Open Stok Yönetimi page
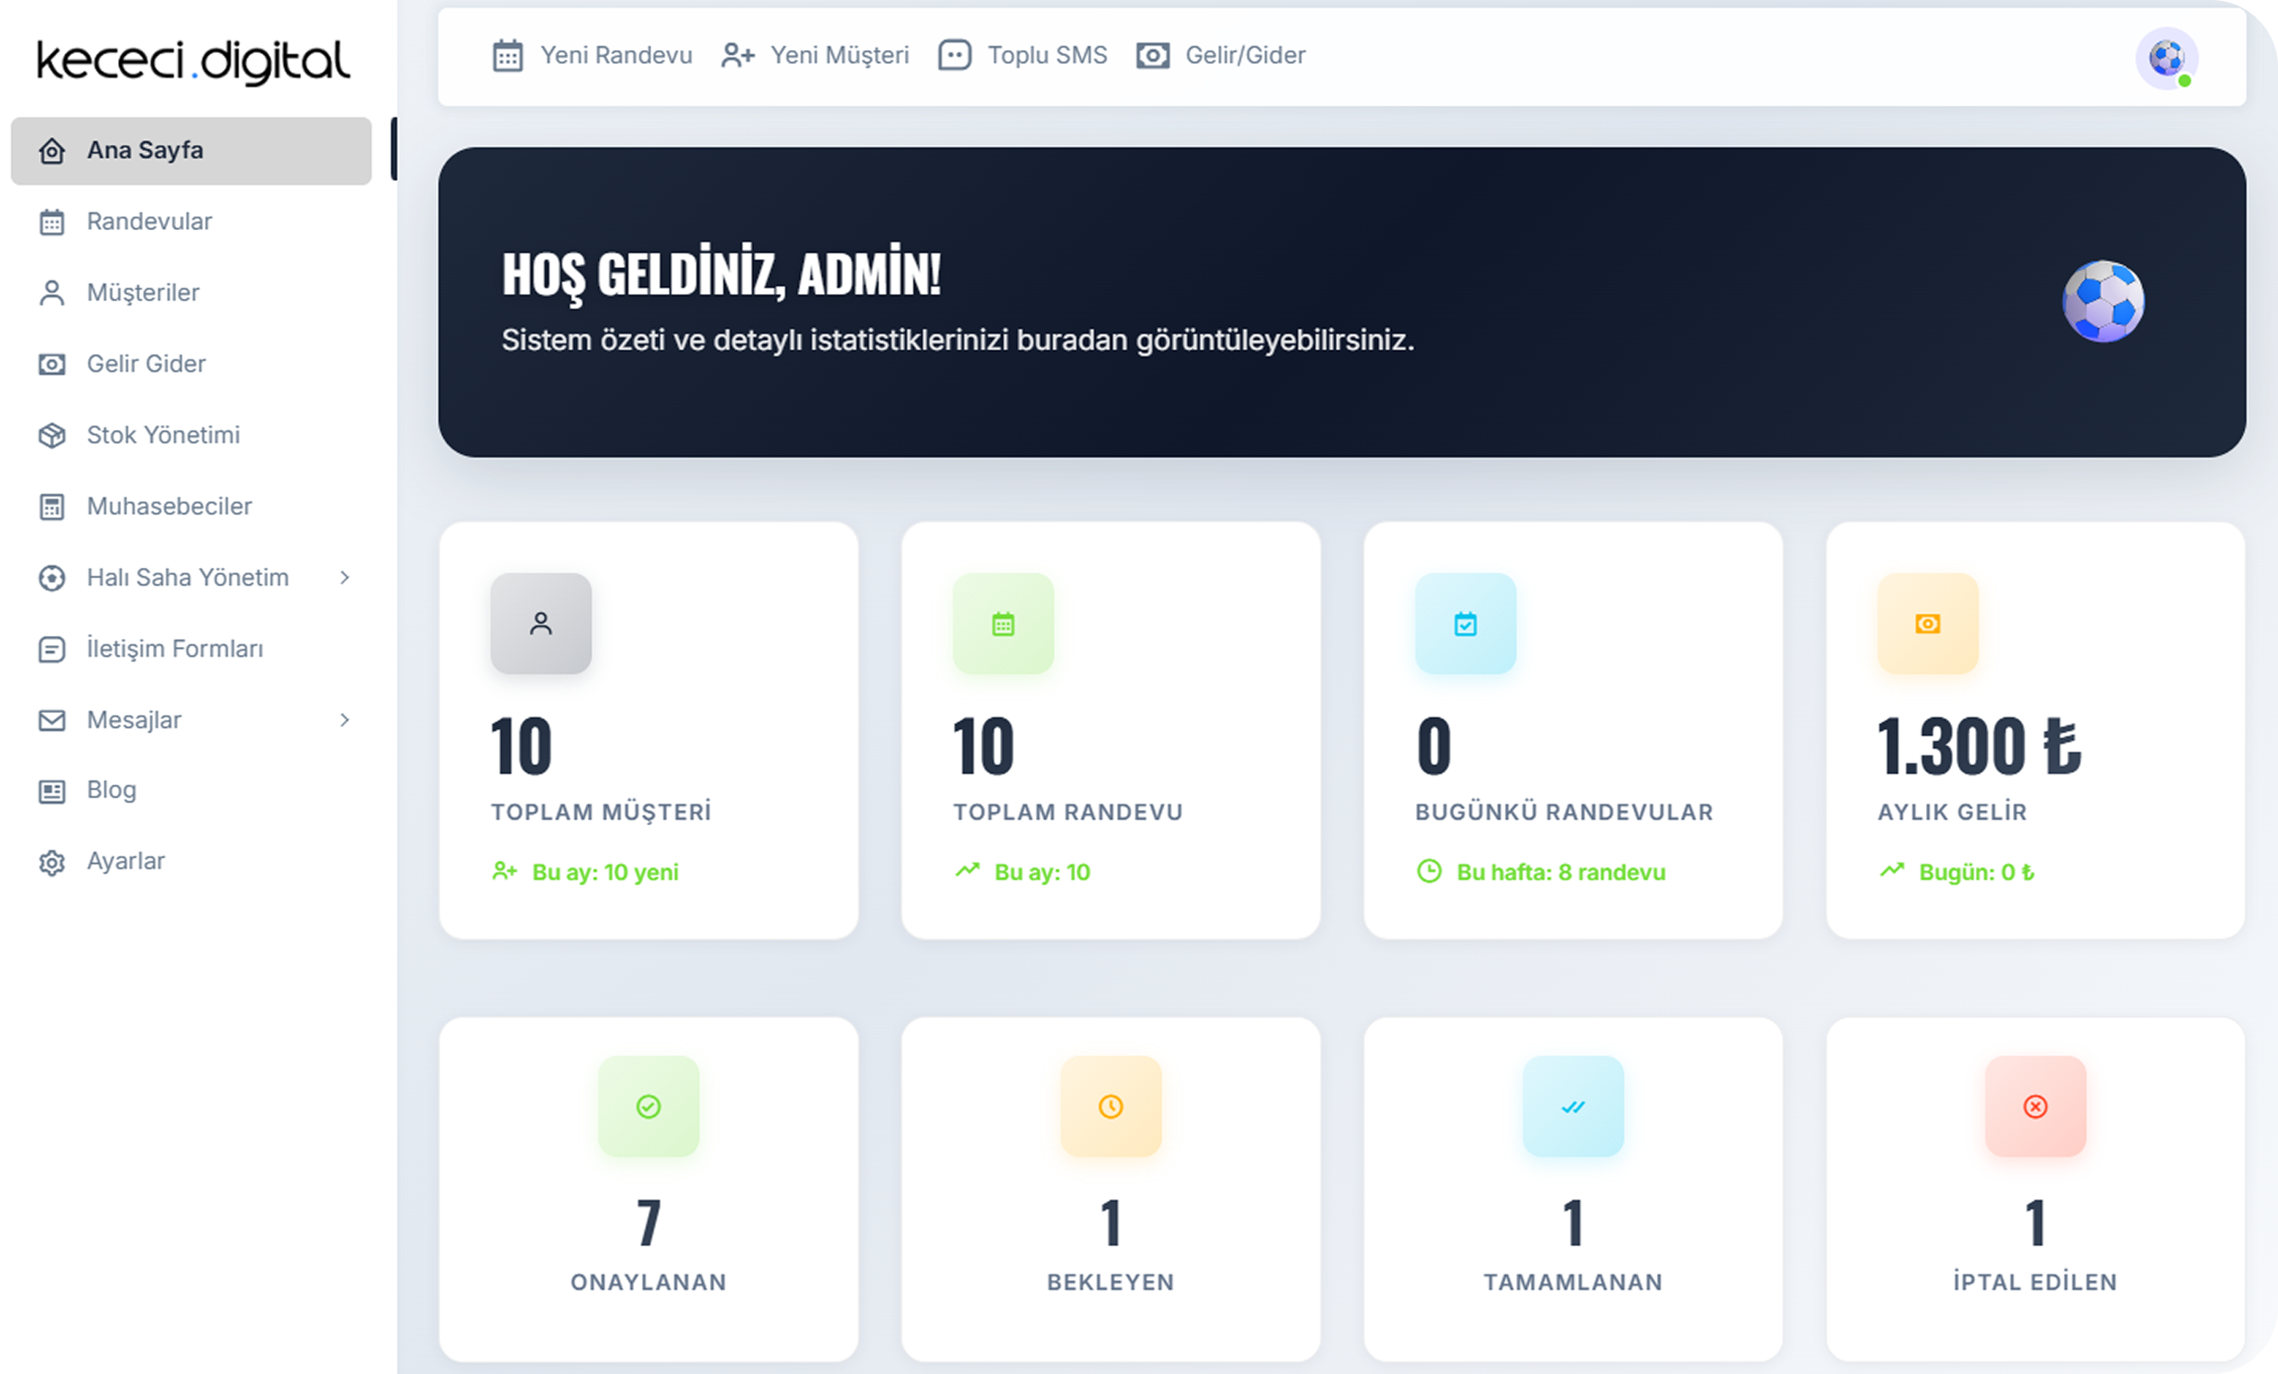The image size is (2278, 1374). (191, 435)
